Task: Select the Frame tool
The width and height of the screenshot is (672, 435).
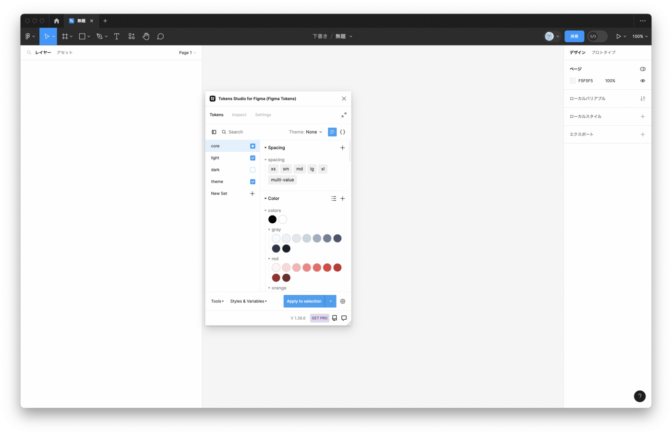Action: pos(65,36)
